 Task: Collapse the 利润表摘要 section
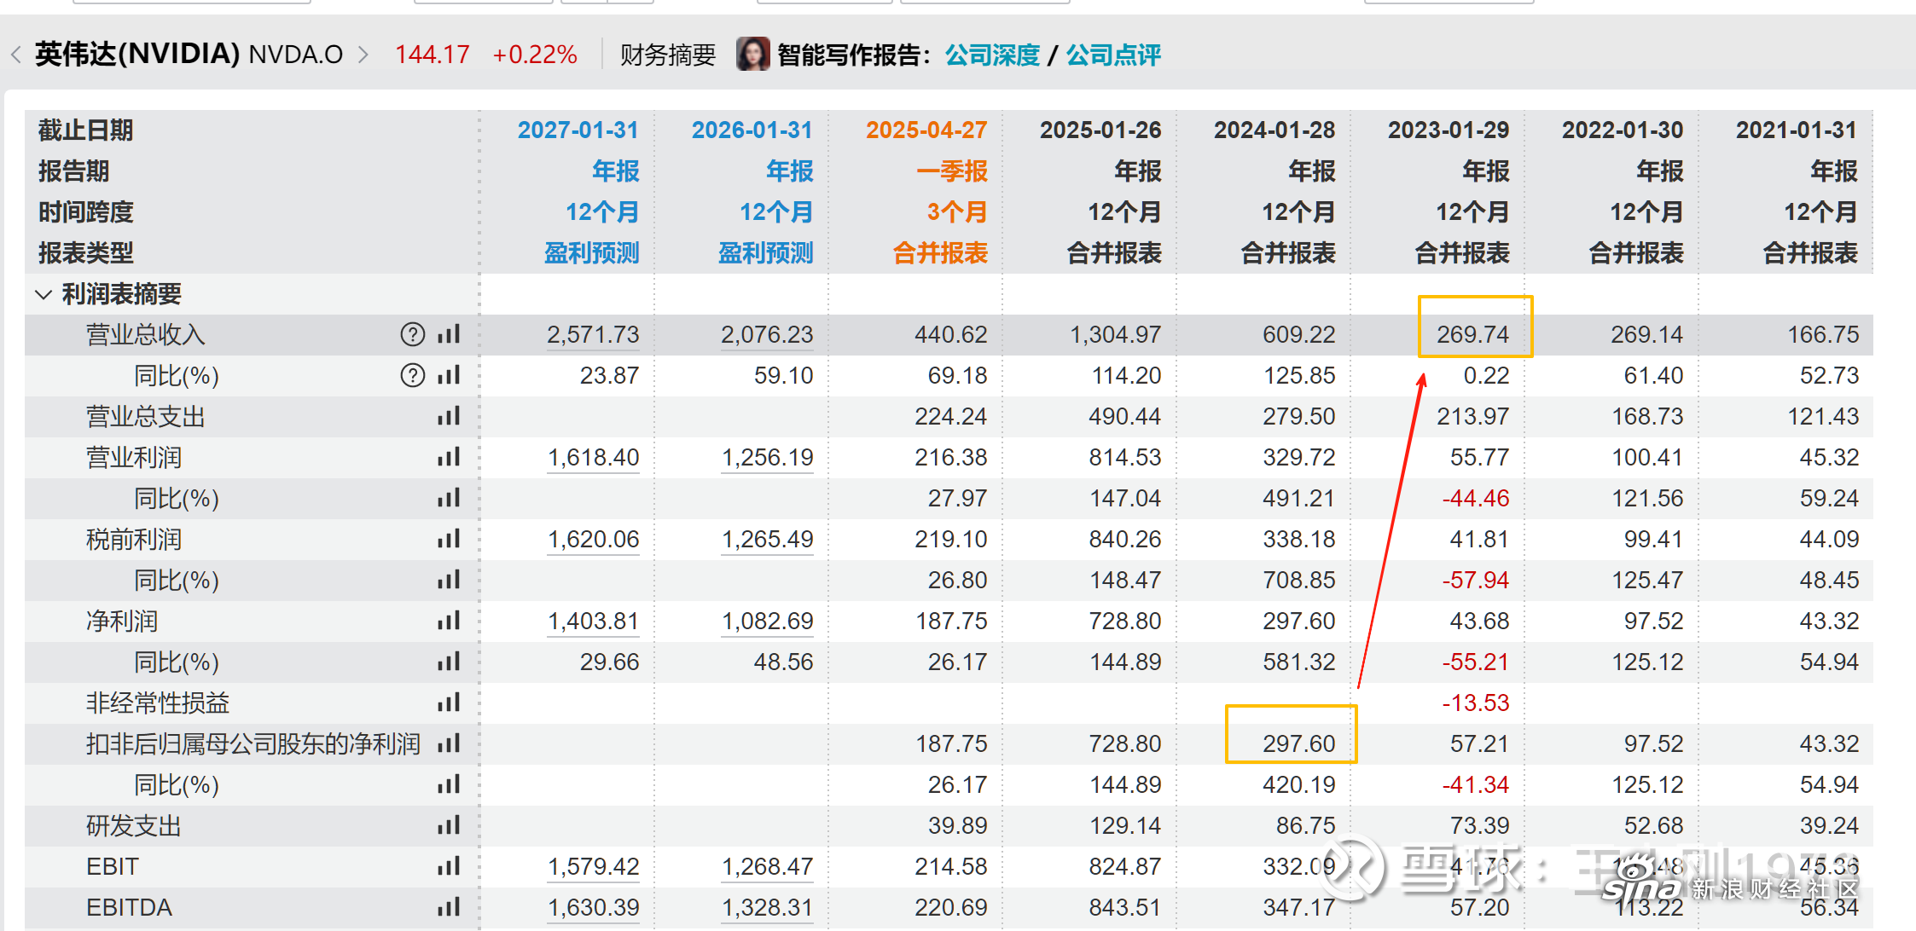[44, 294]
